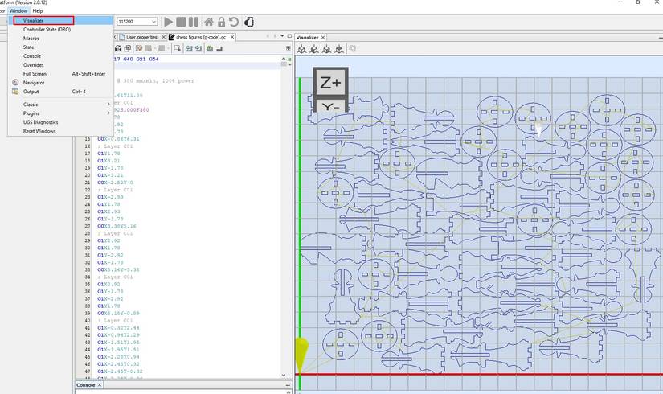Close the chess figures g-code tab
Image resolution: width=663 pixels, height=394 pixels.
click(232, 37)
